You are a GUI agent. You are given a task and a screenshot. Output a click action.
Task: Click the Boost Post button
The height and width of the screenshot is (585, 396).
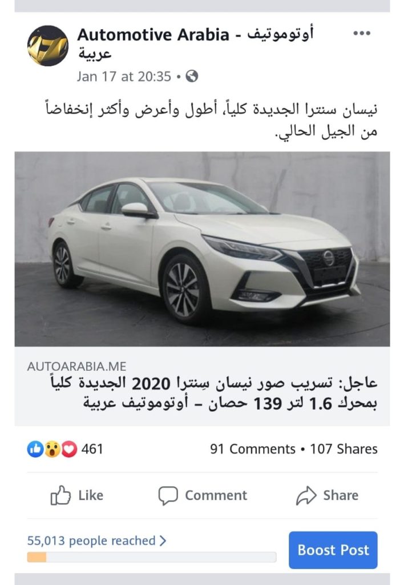(x=333, y=550)
